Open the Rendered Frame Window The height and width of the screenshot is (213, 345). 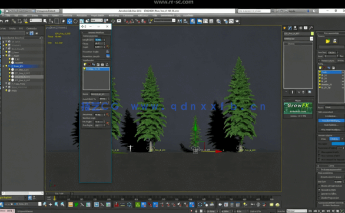231,21
